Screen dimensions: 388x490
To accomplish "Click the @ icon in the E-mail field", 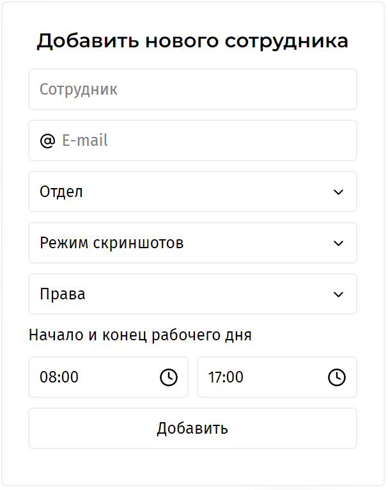I will pyautogui.click(x=47, y=141).
